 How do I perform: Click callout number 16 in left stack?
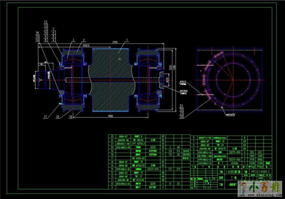click(37, 33)
